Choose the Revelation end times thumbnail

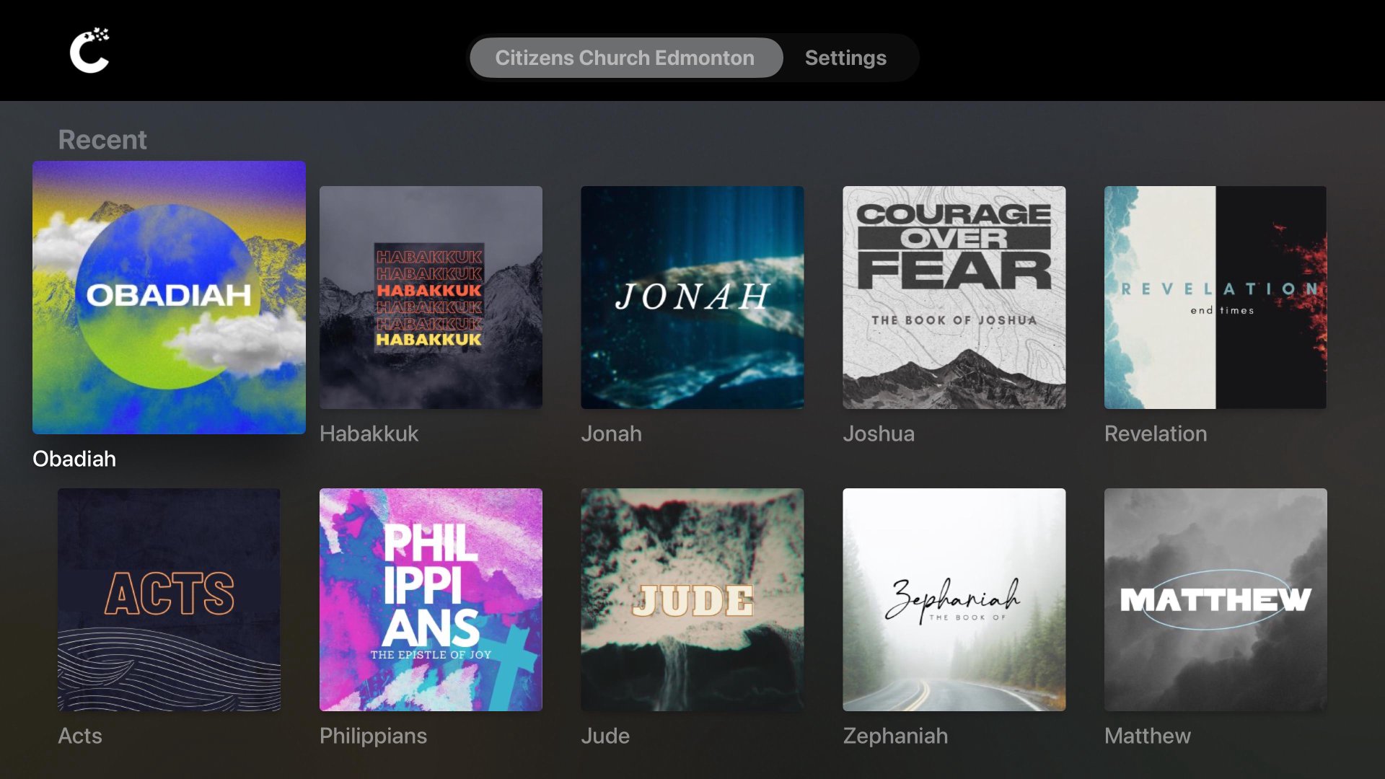(x=1215, y=297)
